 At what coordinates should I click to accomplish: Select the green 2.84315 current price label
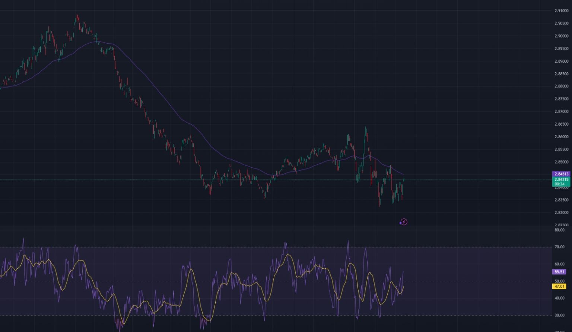561,180
